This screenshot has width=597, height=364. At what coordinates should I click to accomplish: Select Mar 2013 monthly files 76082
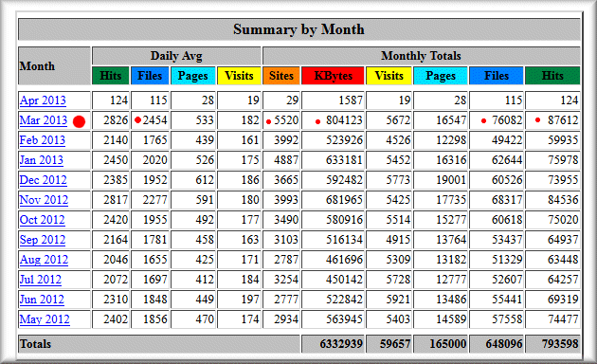507,120
